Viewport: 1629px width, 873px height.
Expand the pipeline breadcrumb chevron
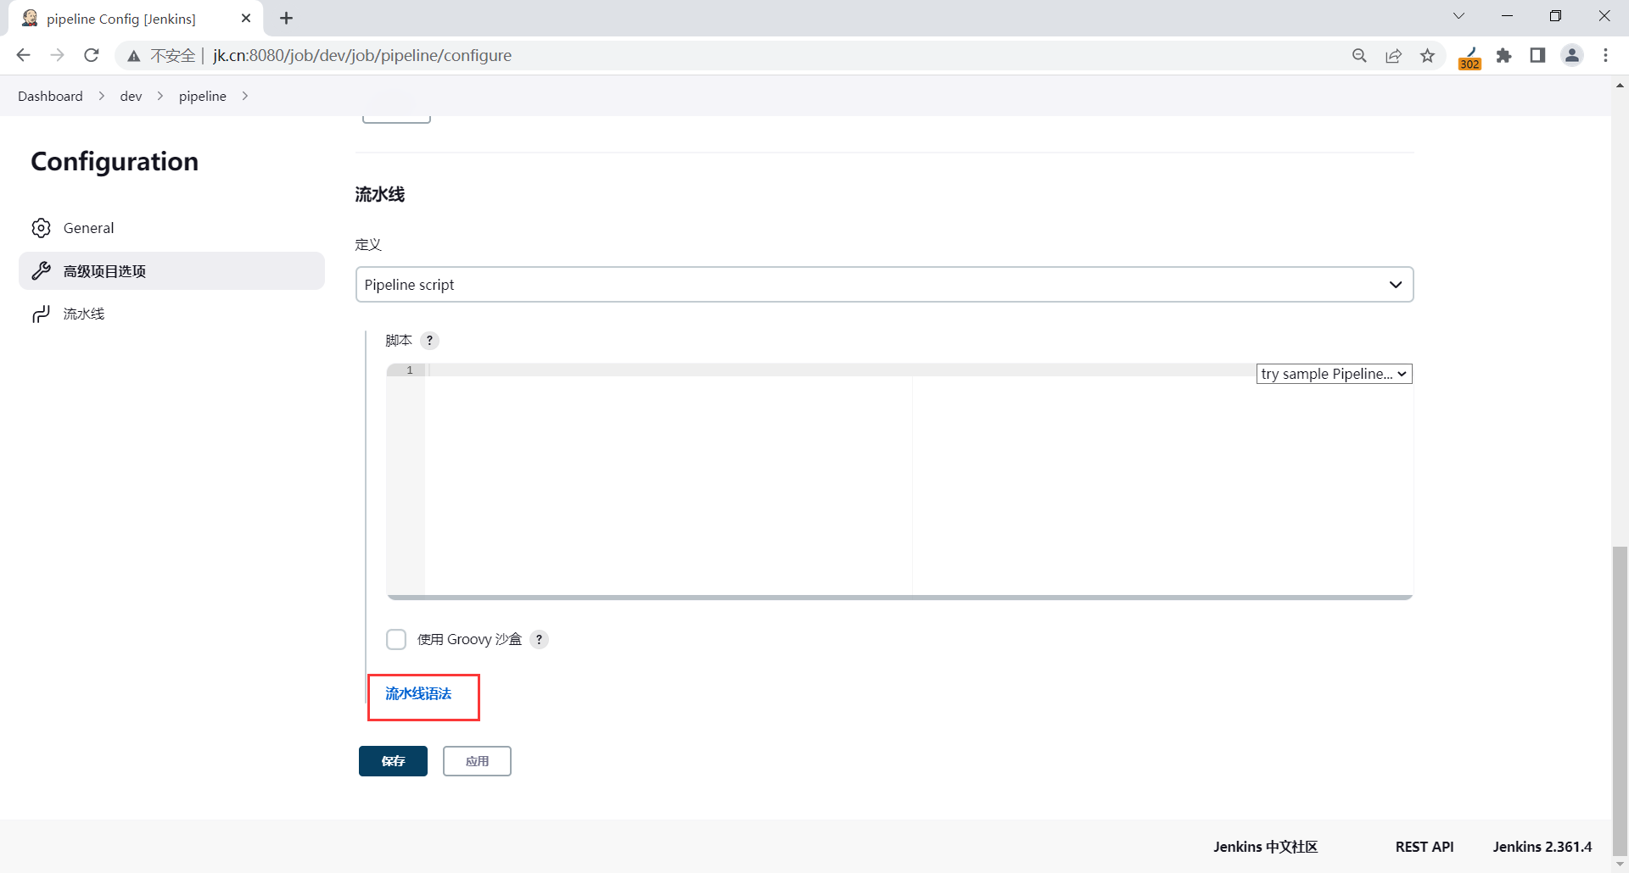pyautogui.click(x=245, y=96)
